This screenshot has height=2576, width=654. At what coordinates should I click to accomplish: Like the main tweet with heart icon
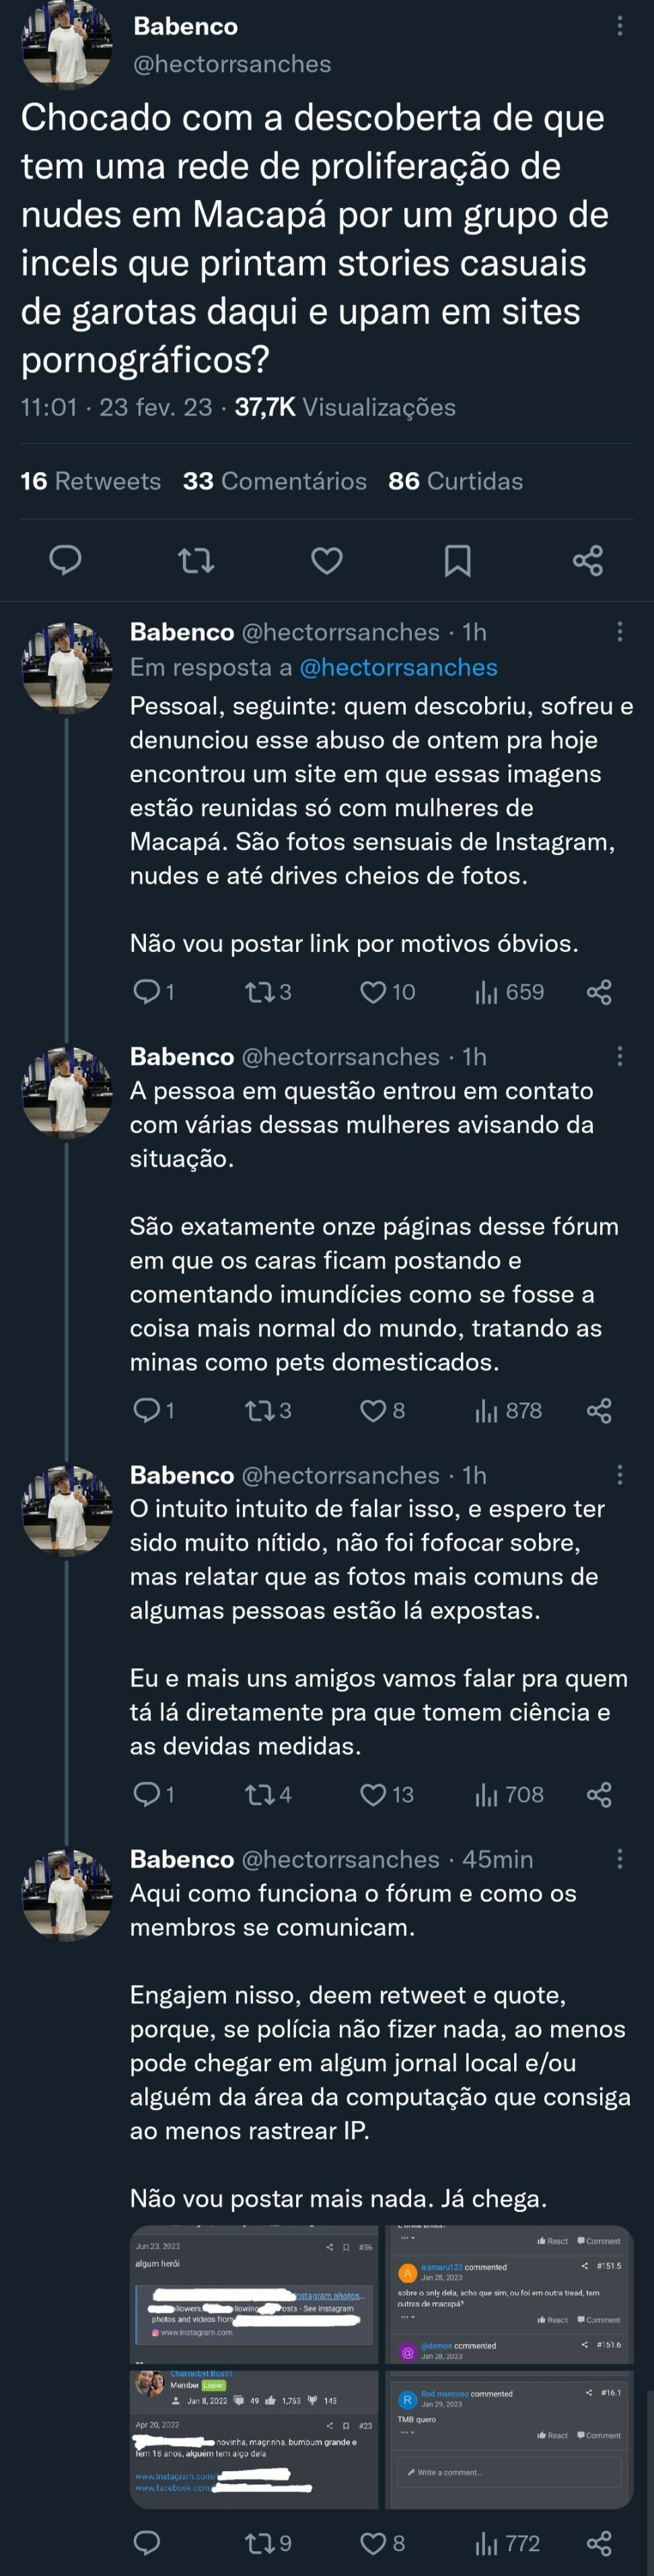(327, 560)
